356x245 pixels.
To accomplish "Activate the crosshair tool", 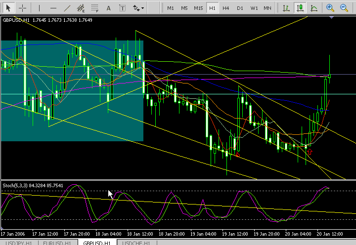I will coord(22,8).
